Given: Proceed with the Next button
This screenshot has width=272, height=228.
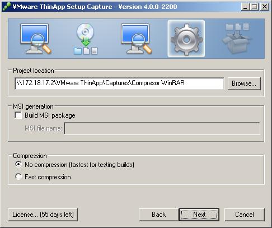Looking at the screenshot, I should [x=199, y=215].
